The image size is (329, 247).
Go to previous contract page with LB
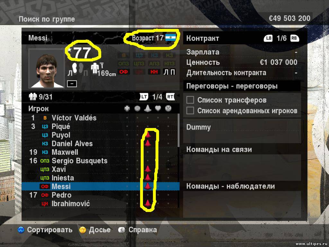pos(268,38)
